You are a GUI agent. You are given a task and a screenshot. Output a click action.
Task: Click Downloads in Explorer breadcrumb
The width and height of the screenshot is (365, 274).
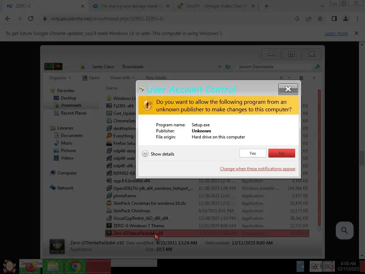pos(133,67)
